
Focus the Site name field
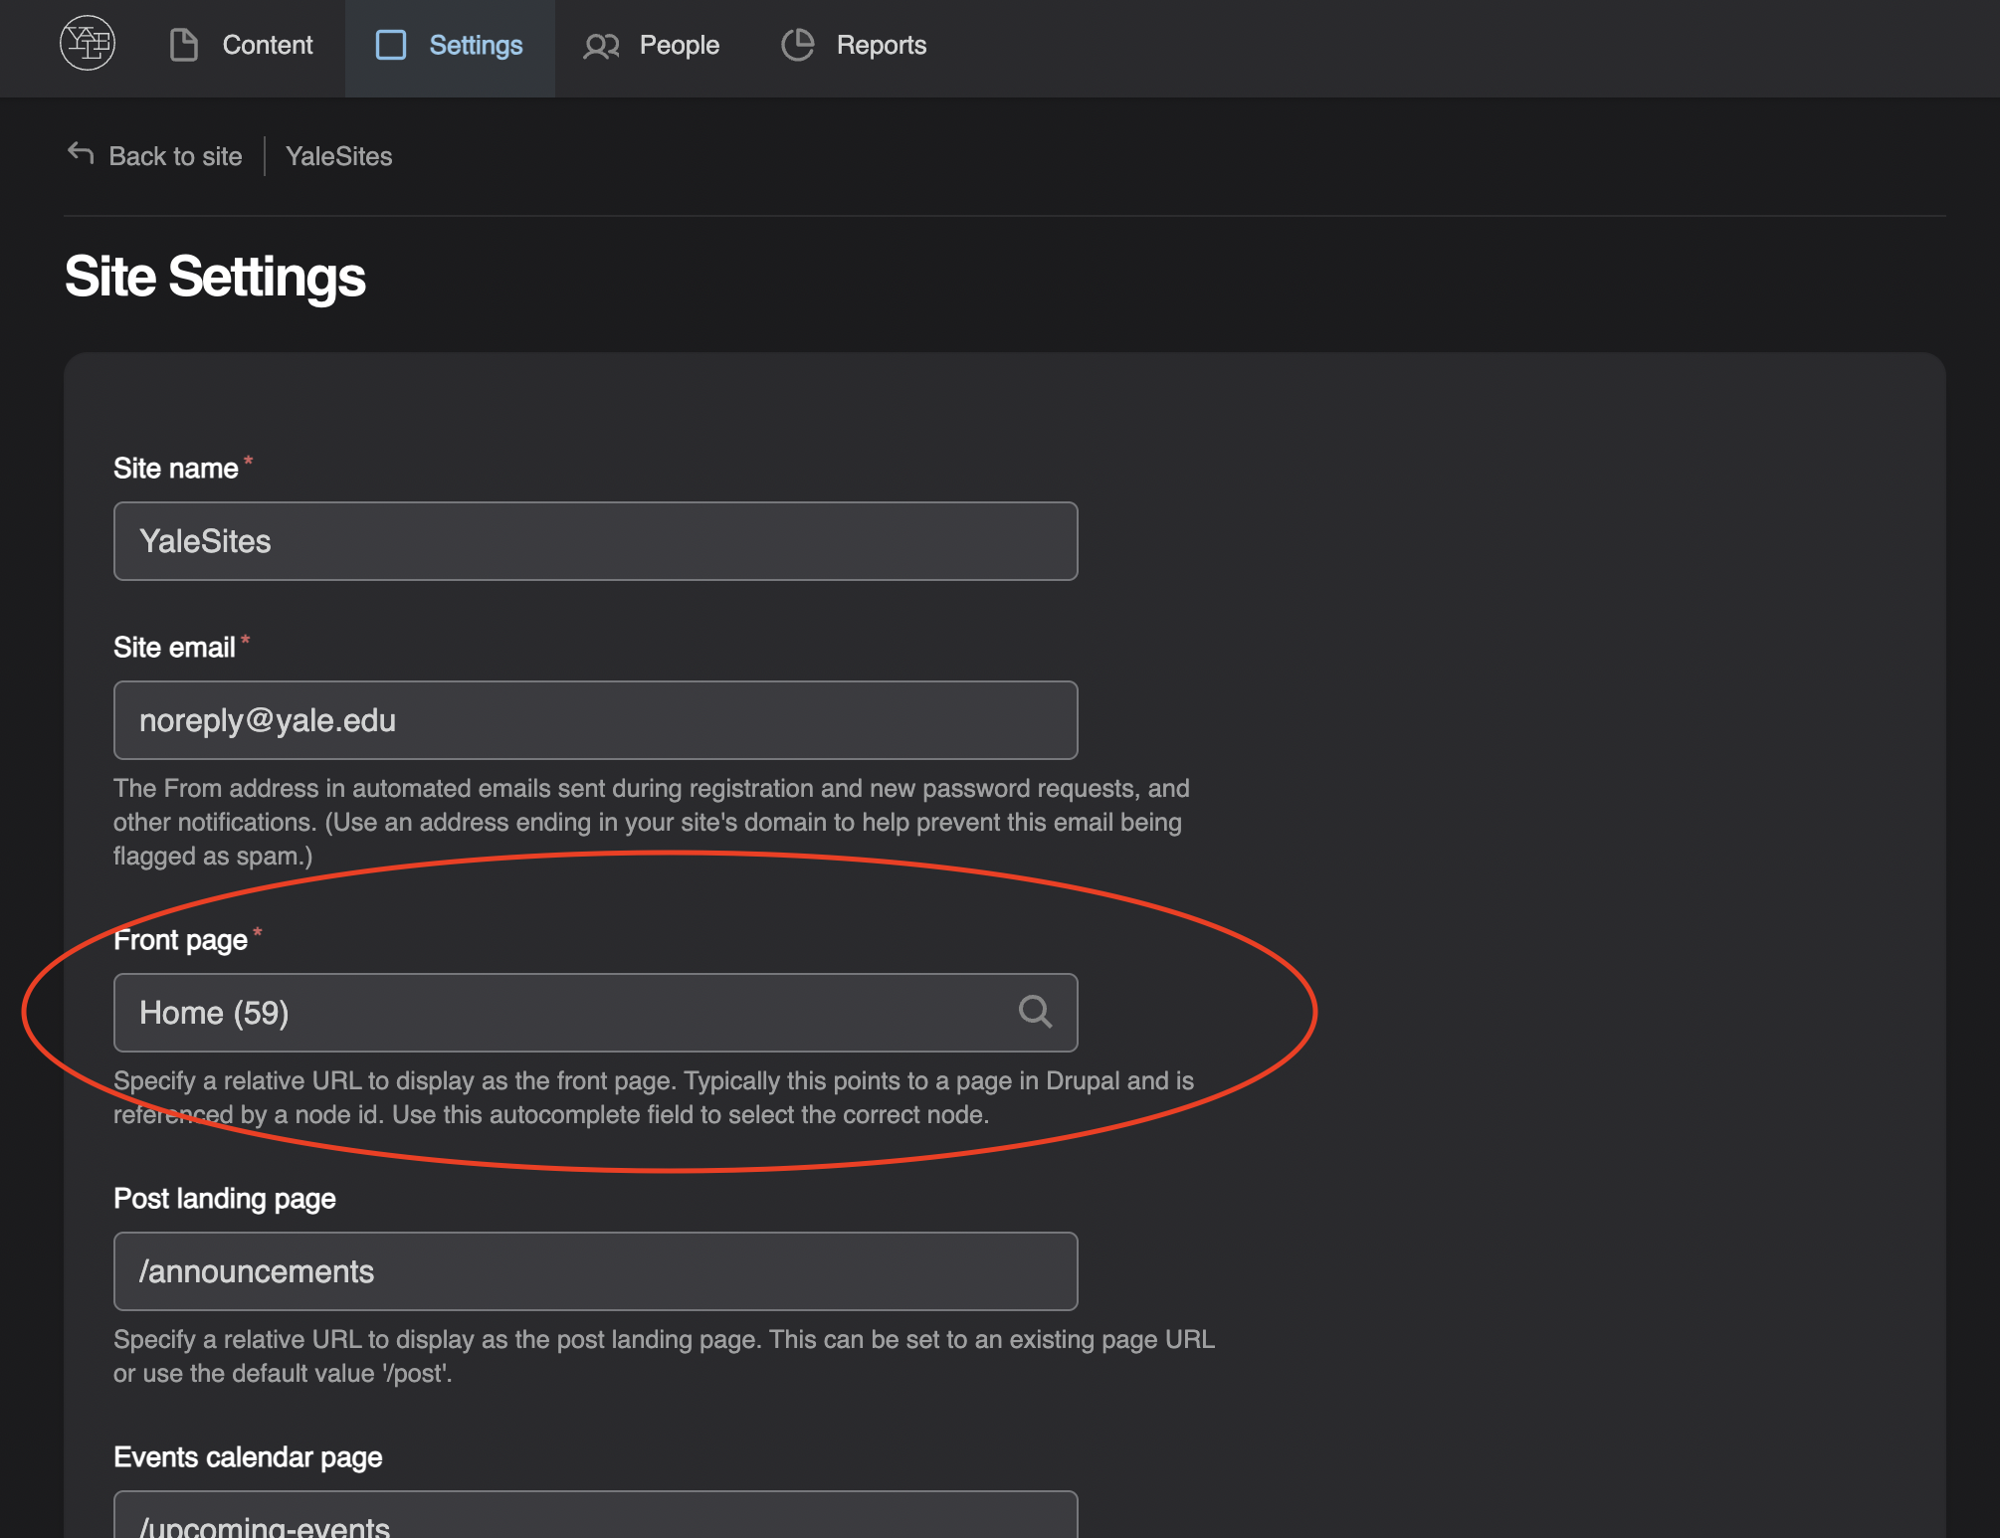click(595, 541)
